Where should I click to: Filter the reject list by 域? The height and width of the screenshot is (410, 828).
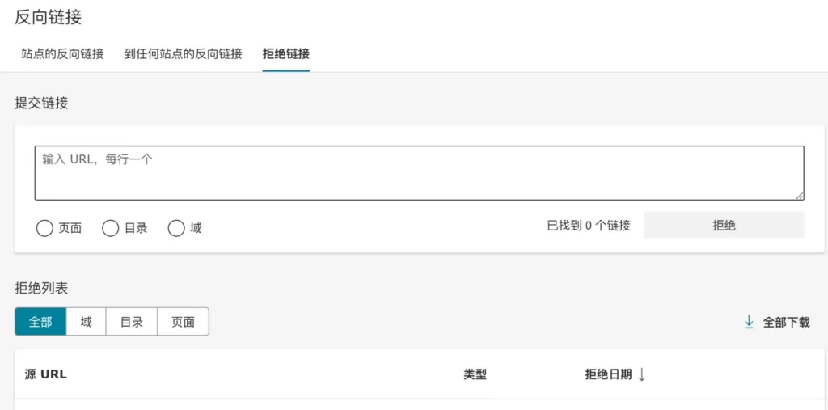point(86,322)
